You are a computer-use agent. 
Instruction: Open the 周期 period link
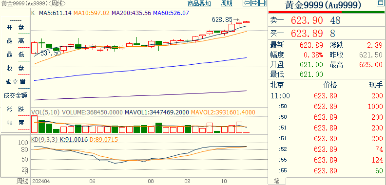[x=227, y=3]
